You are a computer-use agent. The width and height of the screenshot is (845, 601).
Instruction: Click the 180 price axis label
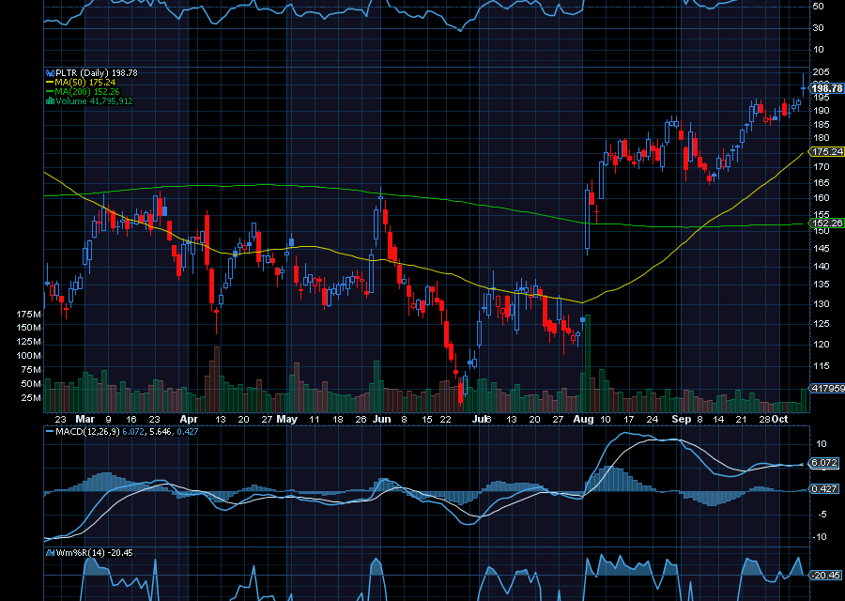tap(822, 138)
